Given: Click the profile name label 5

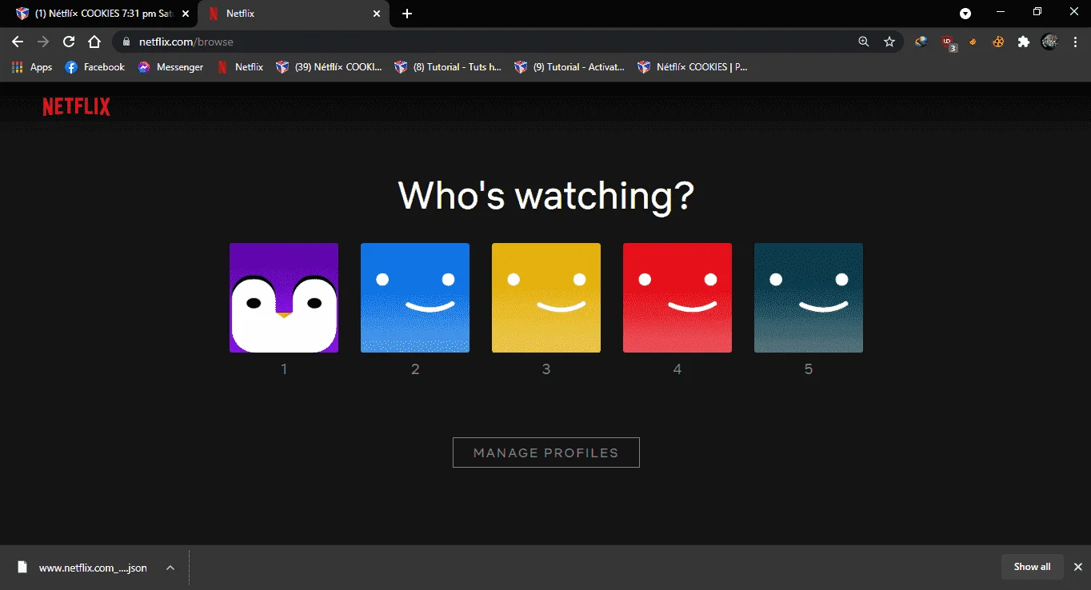Looking at the screenshot, I should (x=809, y=369).
